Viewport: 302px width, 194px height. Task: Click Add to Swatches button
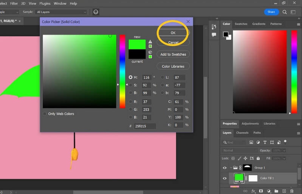[173, 54]
